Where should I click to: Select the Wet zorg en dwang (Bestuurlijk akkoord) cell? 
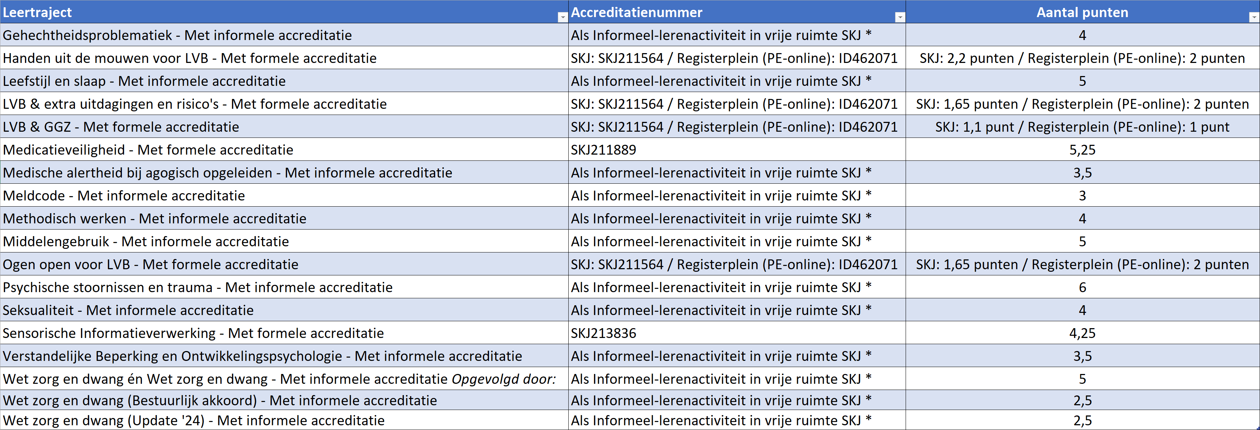click(x=284, y=400)
